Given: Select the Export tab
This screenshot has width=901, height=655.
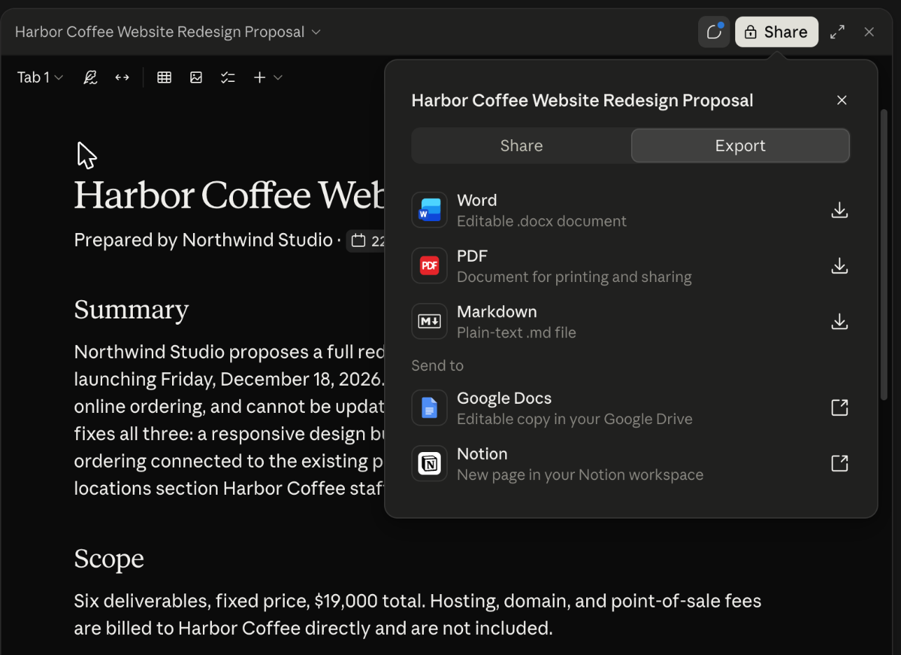Looking at the screenshot, I should (740, 146).
